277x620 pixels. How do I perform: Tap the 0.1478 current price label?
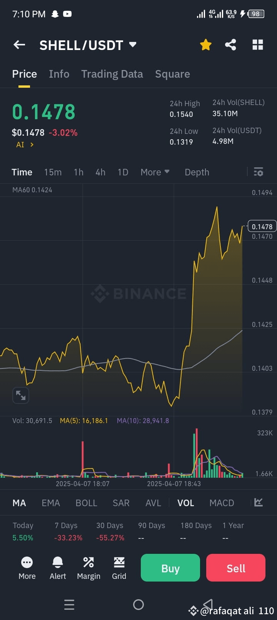coord(262,227)
